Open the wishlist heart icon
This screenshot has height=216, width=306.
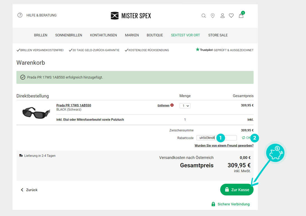point(231,16)
